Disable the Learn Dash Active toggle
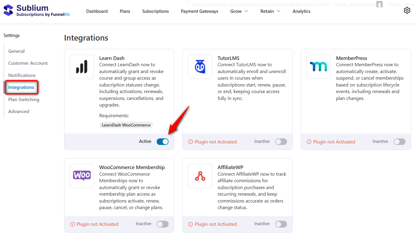The image size is (415, 238). tap(162, 141)
